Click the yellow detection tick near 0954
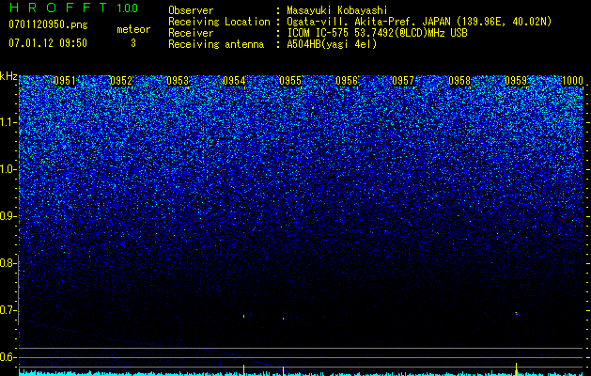This screenshot has height=376, width=591. tap(244, 368)
